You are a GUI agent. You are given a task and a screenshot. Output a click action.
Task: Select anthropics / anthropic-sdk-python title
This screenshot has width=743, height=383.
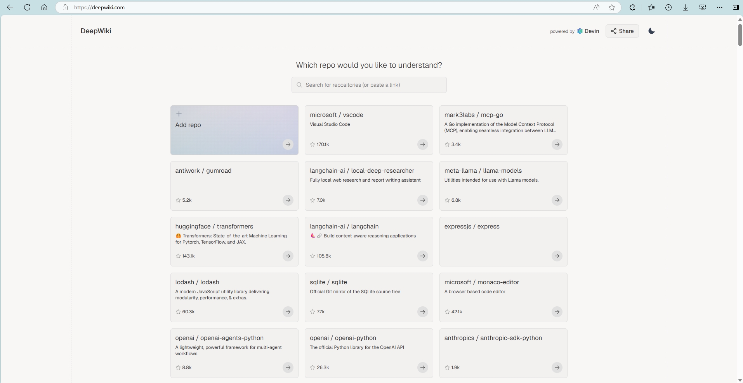493,338
